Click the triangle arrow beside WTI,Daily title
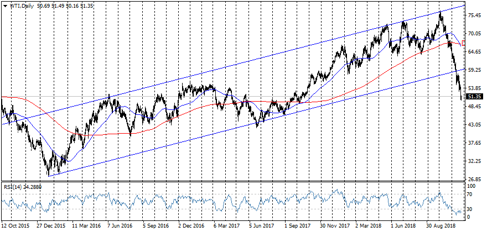 tap(4, 6)
